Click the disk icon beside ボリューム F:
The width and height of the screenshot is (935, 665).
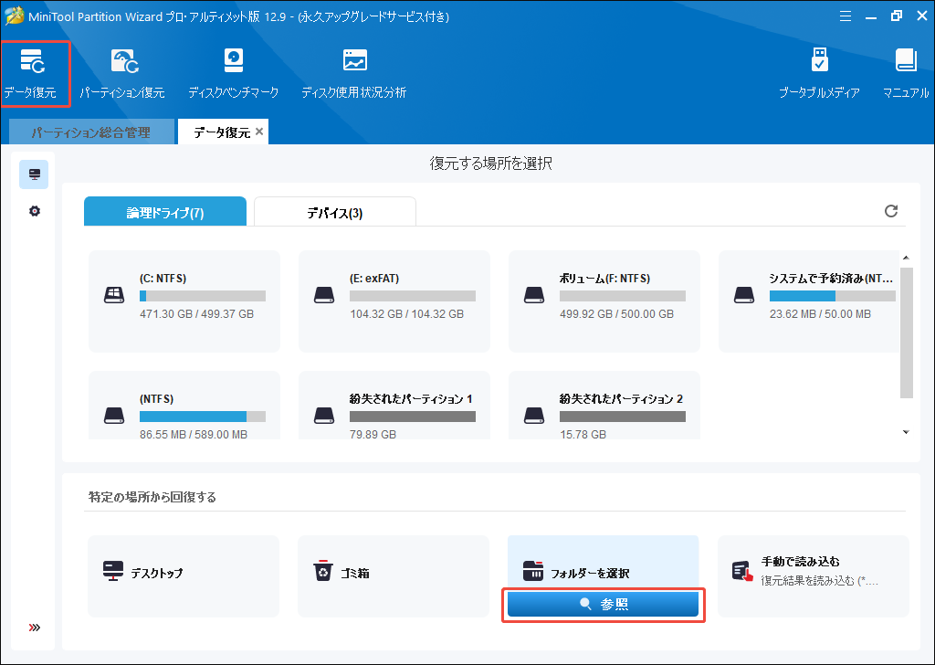tap(533, 295)
